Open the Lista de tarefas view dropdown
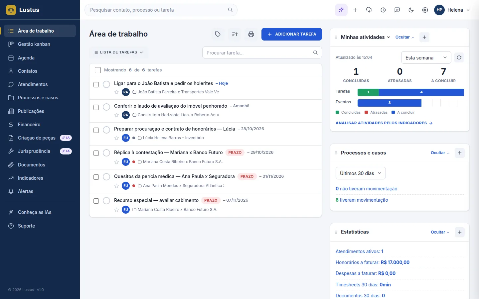This screenshot has width=479, height=299. pyautogui.click(x=119, y=52)
